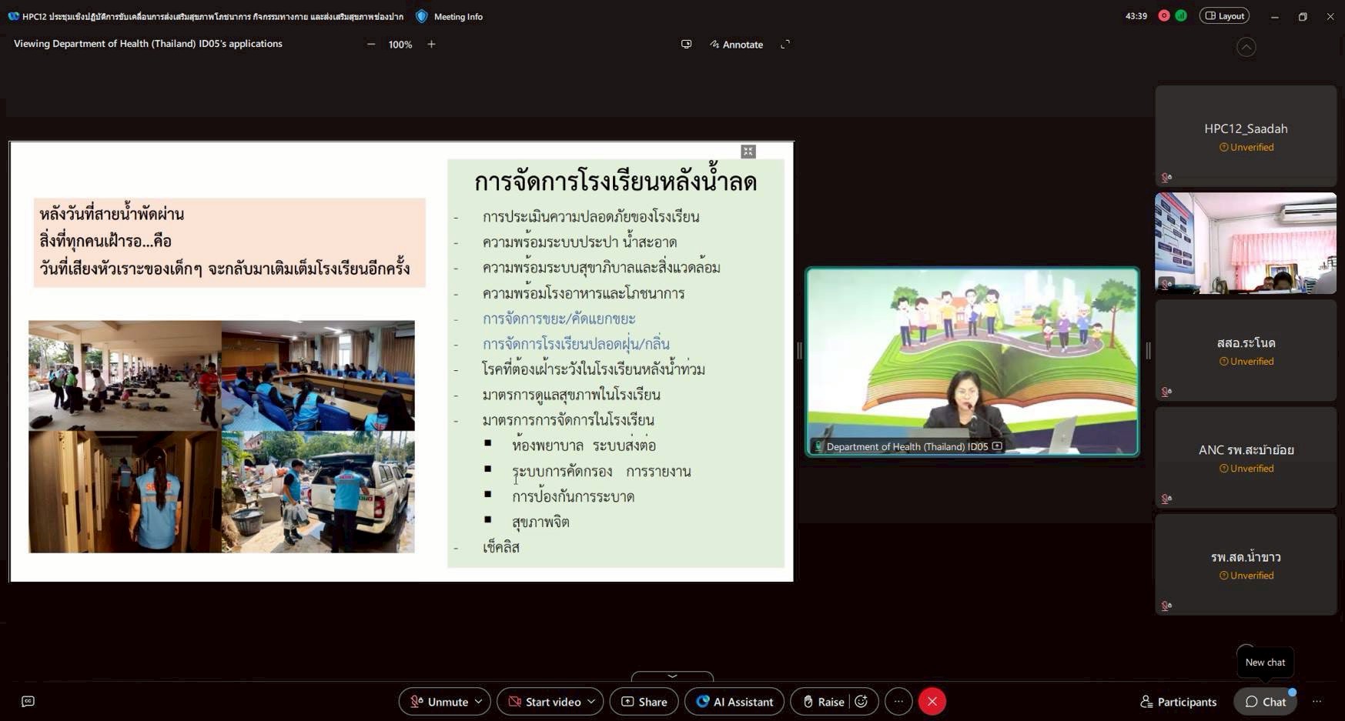The image size is (1345, 721).
Task: Expand audio options arrow next to Unmute
Action: [x=479, y=702]
